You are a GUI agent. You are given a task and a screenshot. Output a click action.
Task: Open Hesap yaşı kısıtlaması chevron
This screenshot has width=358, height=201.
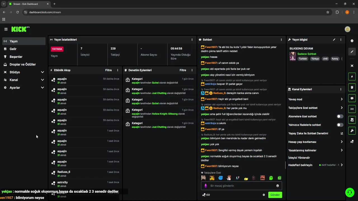point(342,142)
